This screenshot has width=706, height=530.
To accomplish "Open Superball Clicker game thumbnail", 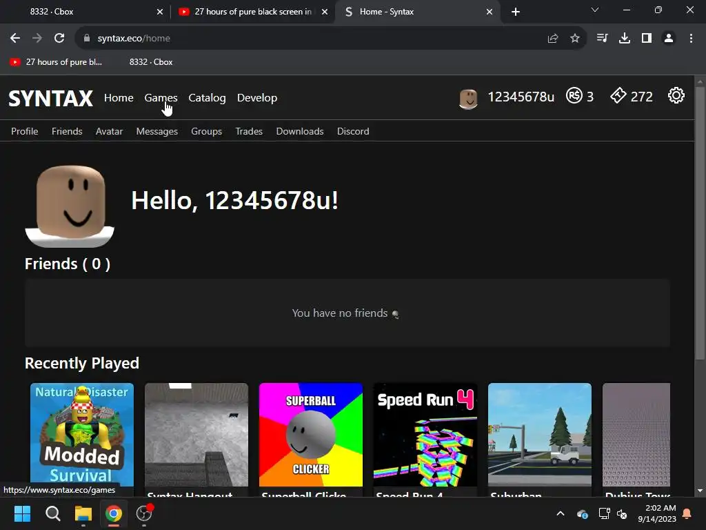I will click(311, 435).
